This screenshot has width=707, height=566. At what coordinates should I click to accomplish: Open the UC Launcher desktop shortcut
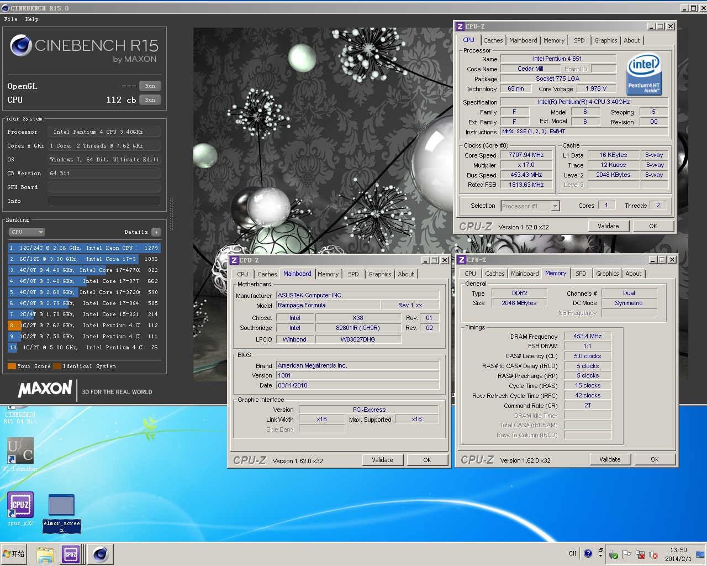(x=20, y=454)
